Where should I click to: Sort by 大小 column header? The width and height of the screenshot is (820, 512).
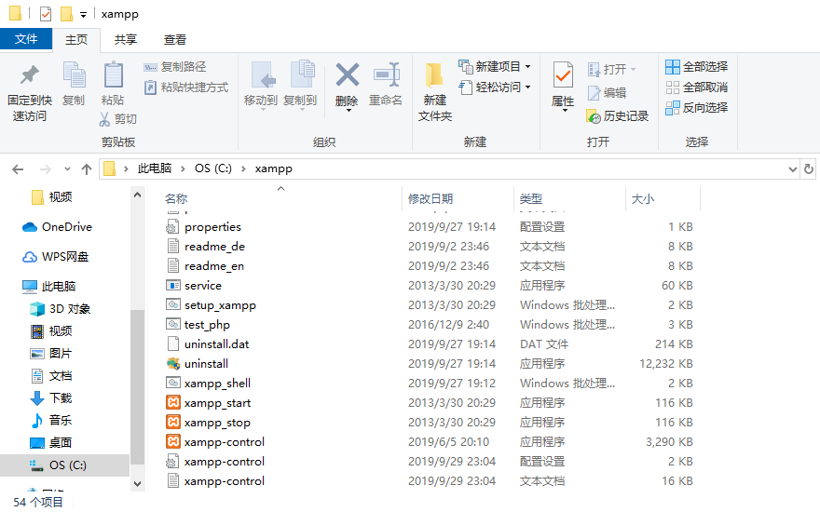[643, 199]
